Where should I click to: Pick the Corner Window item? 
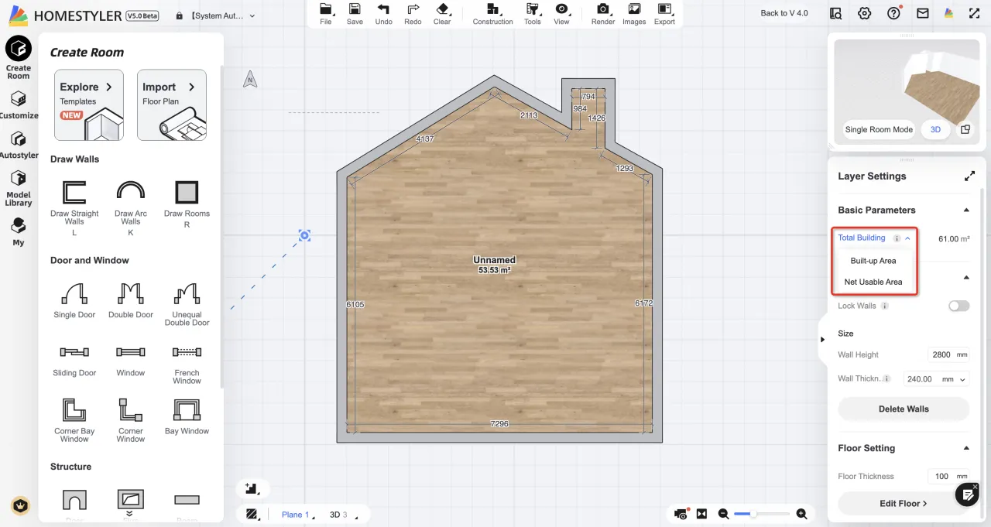pos(131,420)
